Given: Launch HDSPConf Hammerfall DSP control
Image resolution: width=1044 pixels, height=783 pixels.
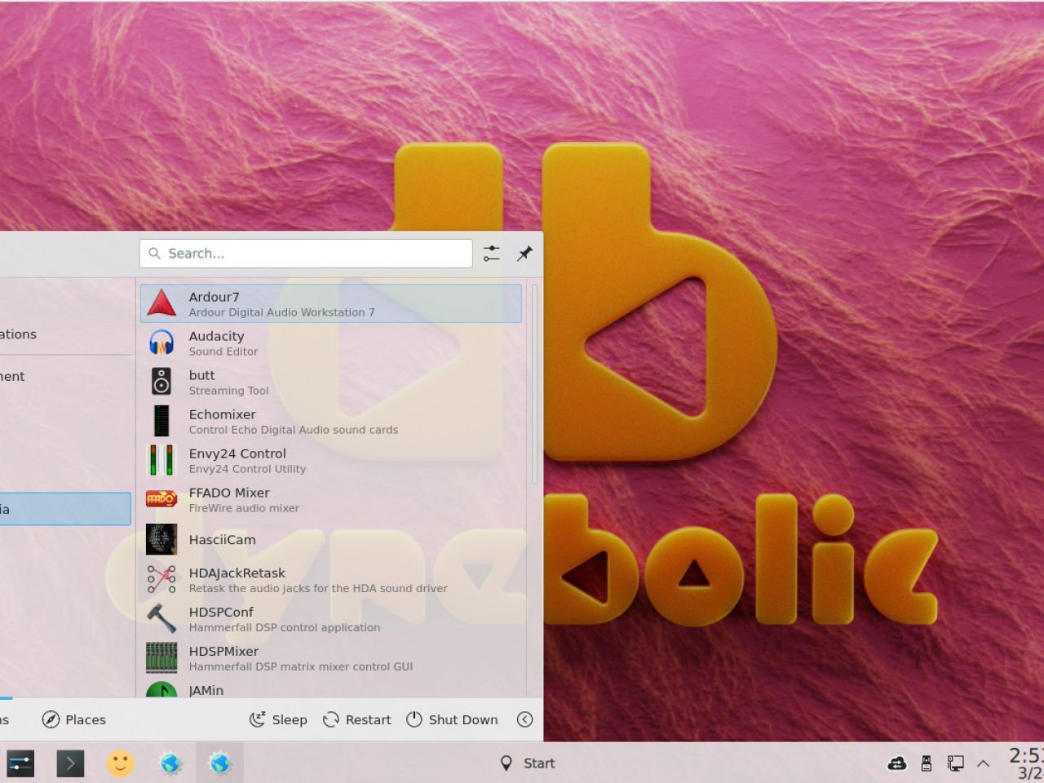Looking at the screenshot, I should (x=330, y=618).
